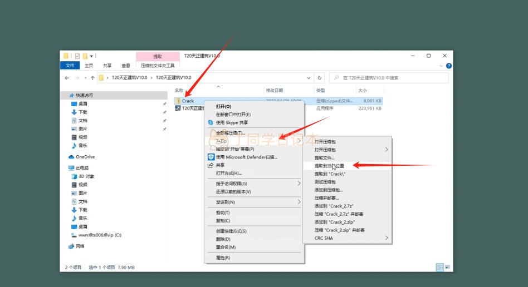Click the search box for T20天正建筑V10.0
Viewport: 528px width, 287px height.
390,78
